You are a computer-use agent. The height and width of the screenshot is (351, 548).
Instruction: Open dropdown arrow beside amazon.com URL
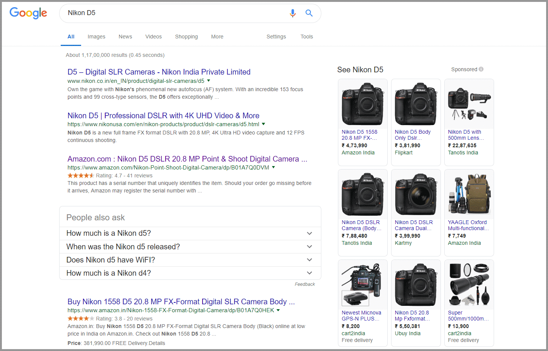pos(273,167)
